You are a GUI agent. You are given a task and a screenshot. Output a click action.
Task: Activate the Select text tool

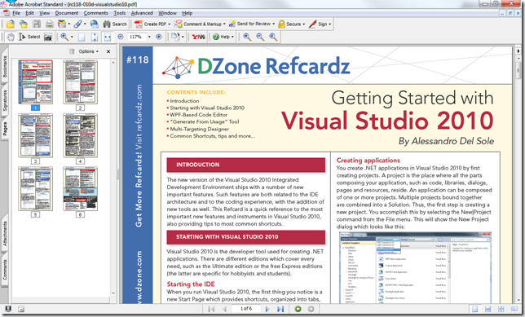click(29, 37)
